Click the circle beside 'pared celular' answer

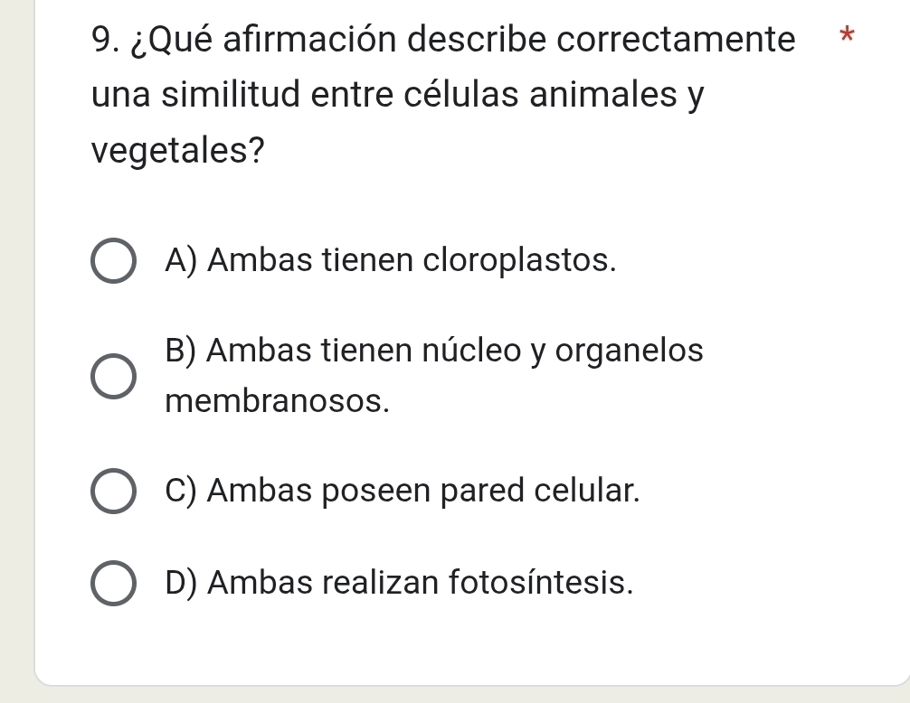pyautogui.click(x=112, y=491)
